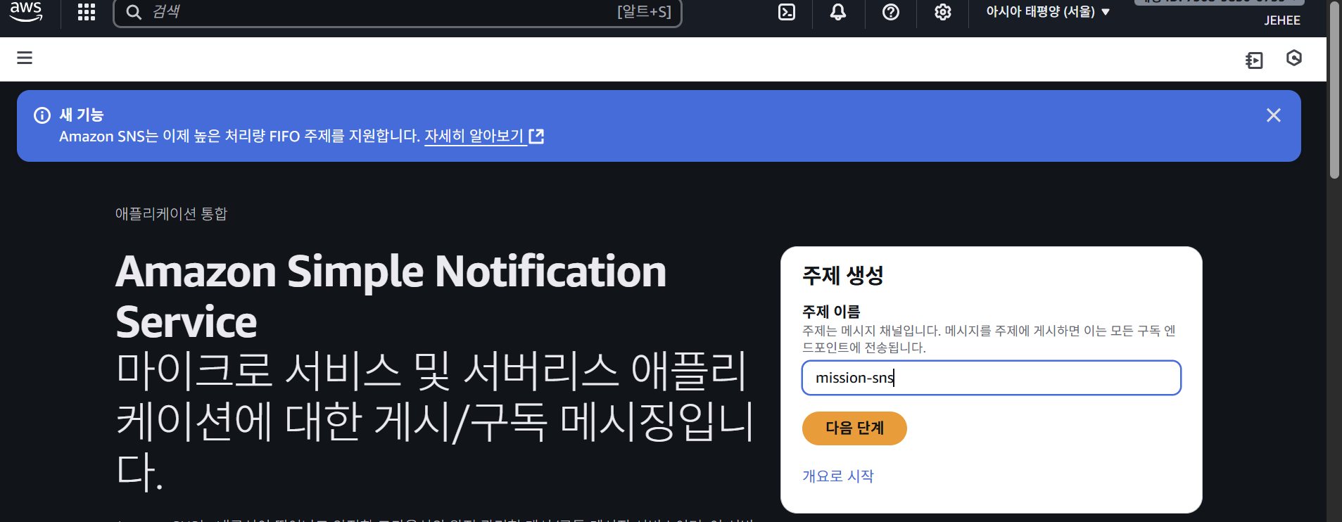Open the services grid menu
The height and width of the screenshot is (522, 1342).
click(x=86, y=12)
